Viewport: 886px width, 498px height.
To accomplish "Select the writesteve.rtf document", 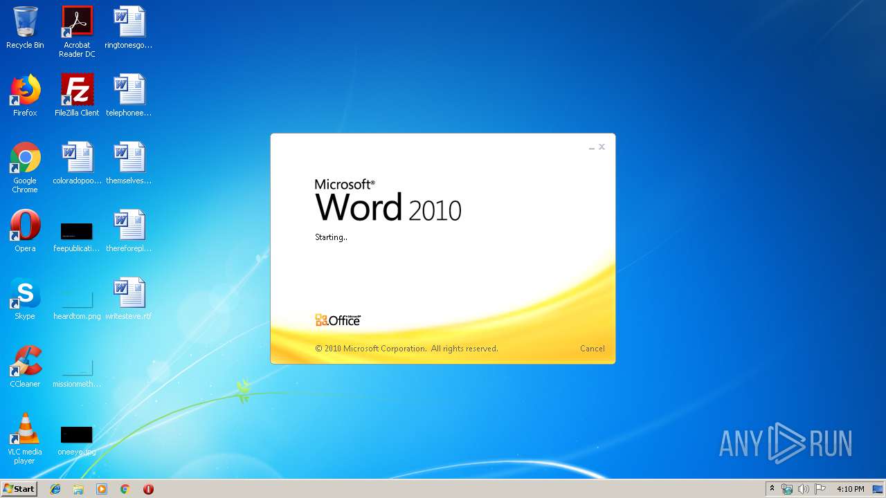I will (x=129, y=299).
